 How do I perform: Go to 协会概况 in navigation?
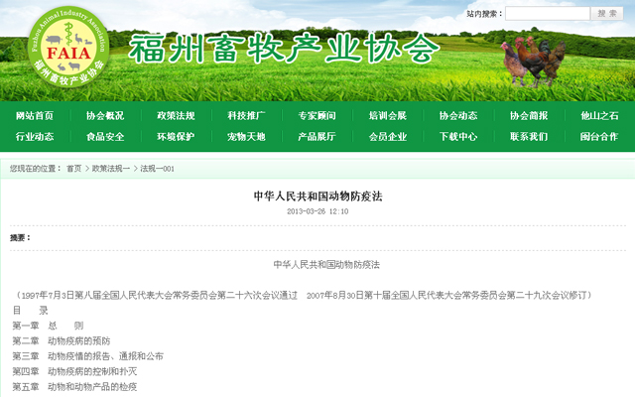pos(105,115)
